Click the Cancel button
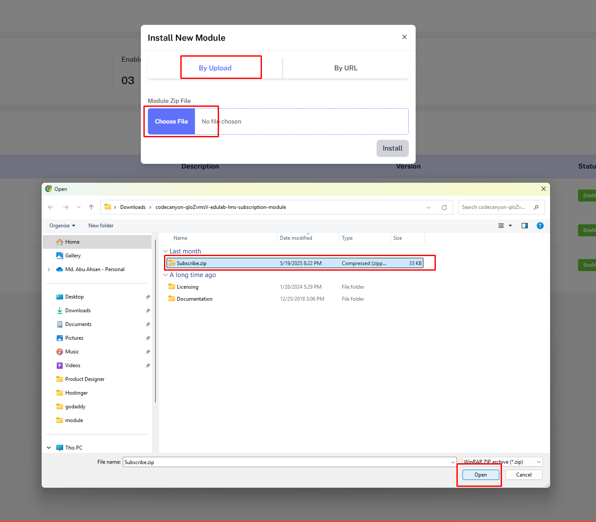This screenshot has height=522, width=596. click(x=523, y=475)
